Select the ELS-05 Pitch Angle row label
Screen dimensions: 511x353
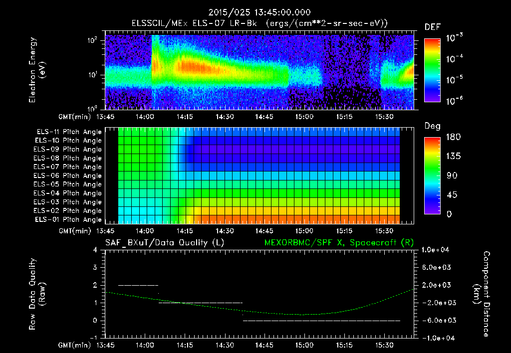tap(68, 184)
